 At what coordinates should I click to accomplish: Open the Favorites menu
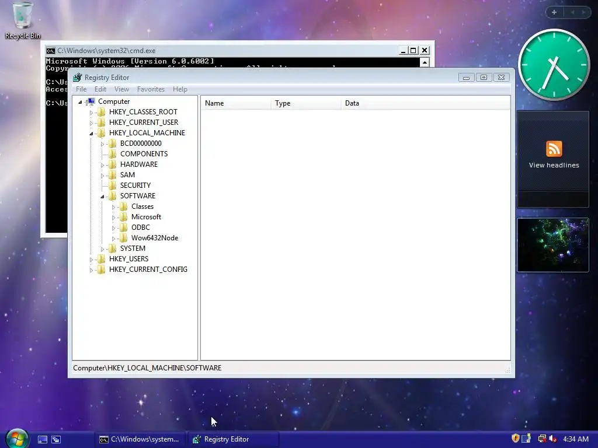coord(151,89)
